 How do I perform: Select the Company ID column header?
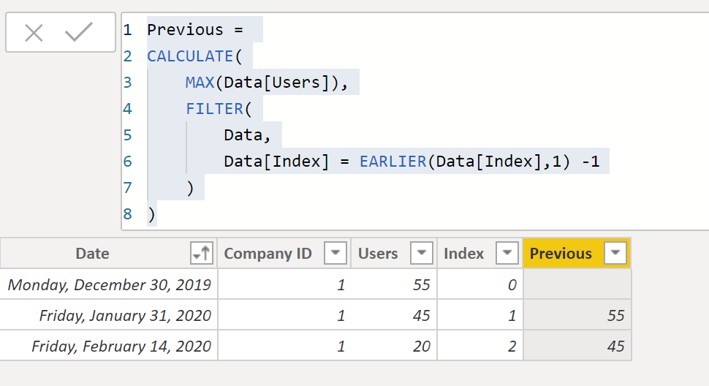tap(268, 254)
